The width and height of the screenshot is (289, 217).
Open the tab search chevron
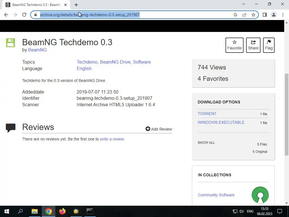point(244,4)
